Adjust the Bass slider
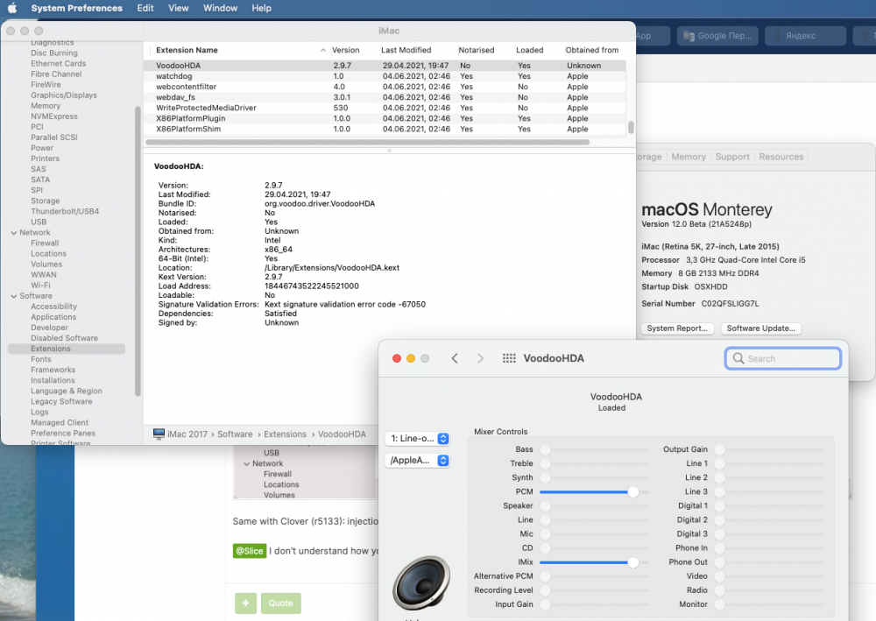The height and width of the screenshot is (621, 876). (x=594, y=449)
